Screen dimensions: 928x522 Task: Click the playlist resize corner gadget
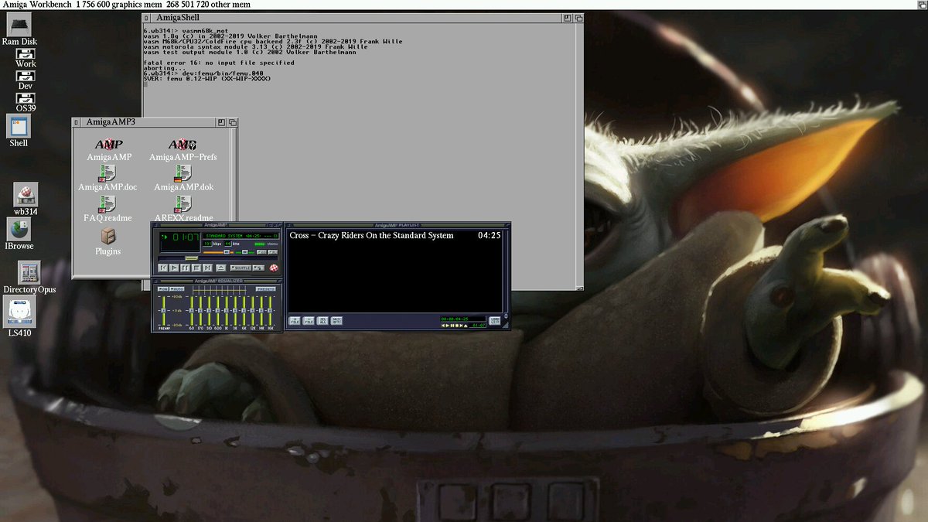pyautogui.click(x=505, y=325)
